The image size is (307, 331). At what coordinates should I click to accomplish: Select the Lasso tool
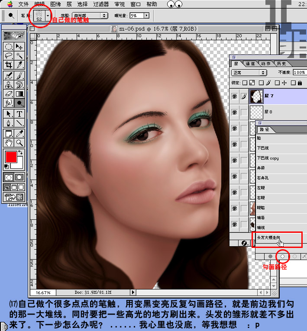(x=9, y=56)
